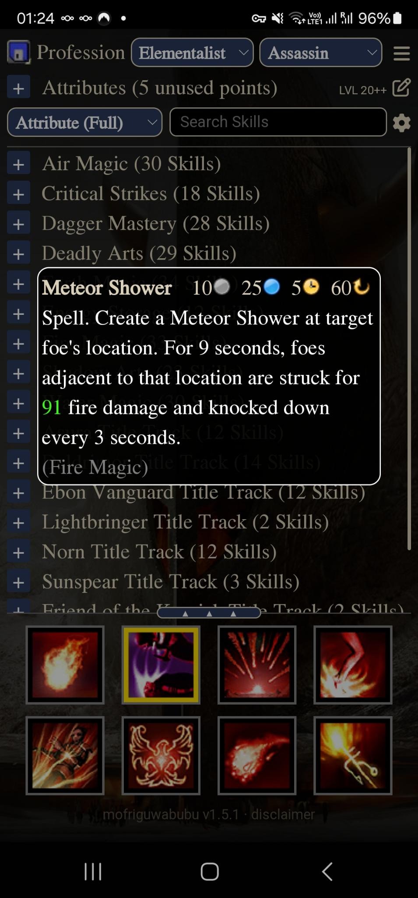This screenshot has width=418, height=898.
Task: Tap the skill panel resize handle arrows
Action: pyautogui.click(x=209, y=613)
